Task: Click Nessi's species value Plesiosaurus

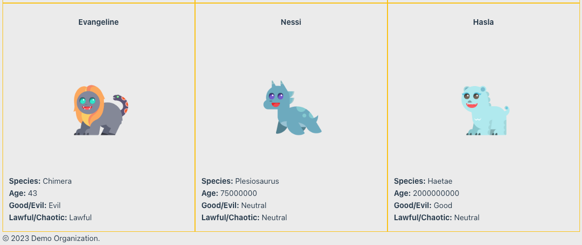Action: click(x=257, y=181)
